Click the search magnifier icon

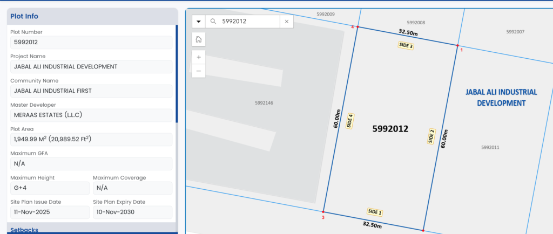tap(213, 22)
